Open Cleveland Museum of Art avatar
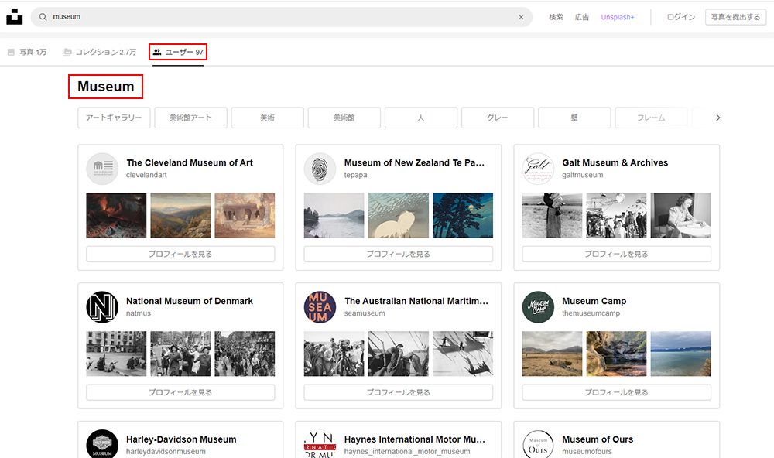Viewport: 774px width, 458px height. [102, 169]
